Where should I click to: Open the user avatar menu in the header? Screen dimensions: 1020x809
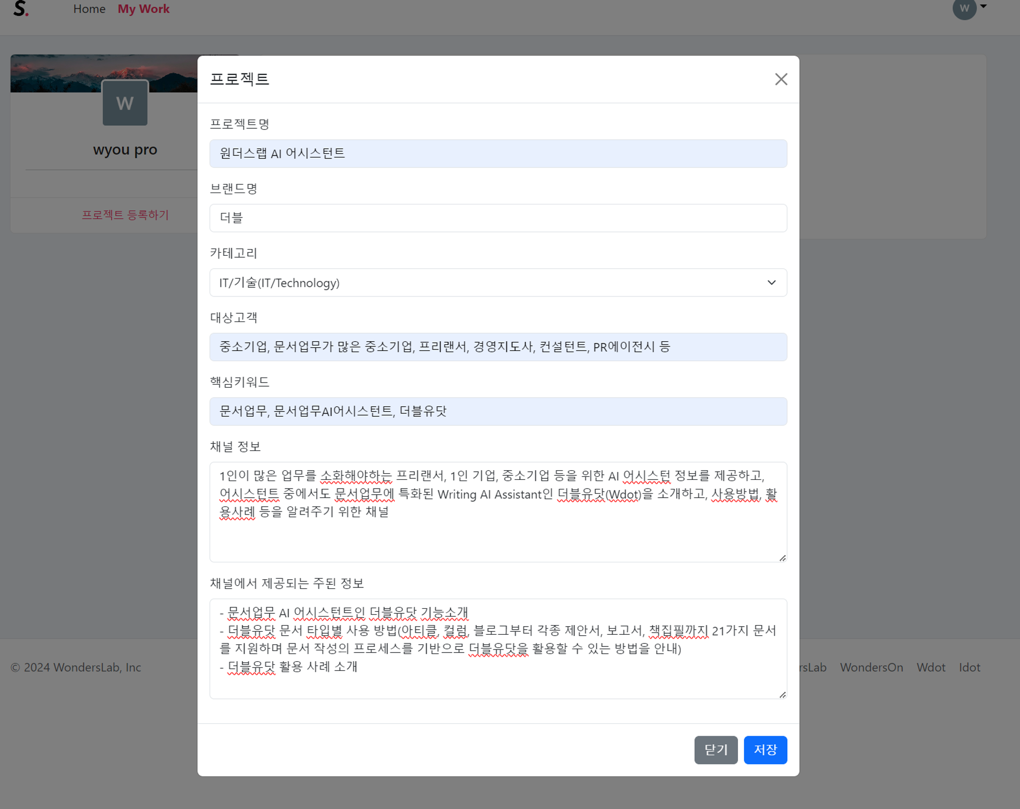pos(964,8)
